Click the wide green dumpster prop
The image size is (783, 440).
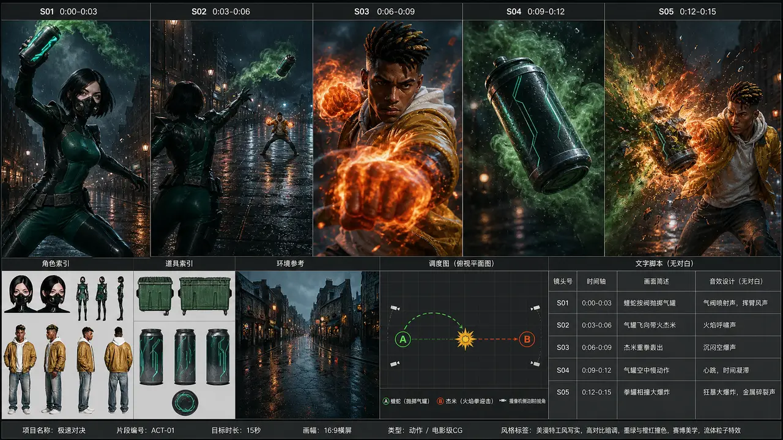[x=205, y=295]
